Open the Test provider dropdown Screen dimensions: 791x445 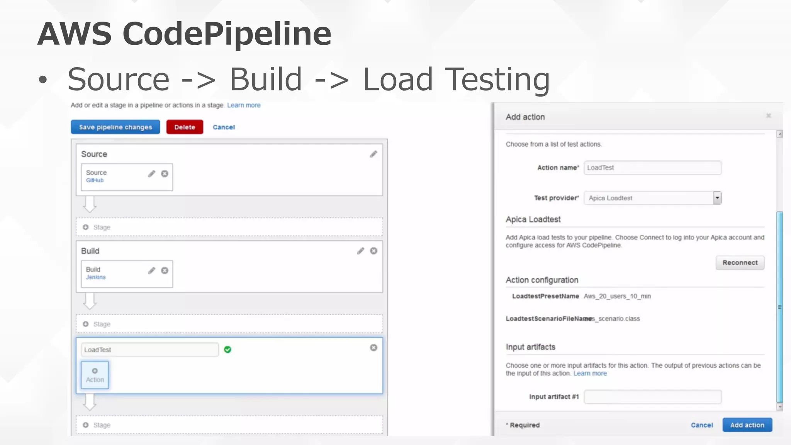717,198
